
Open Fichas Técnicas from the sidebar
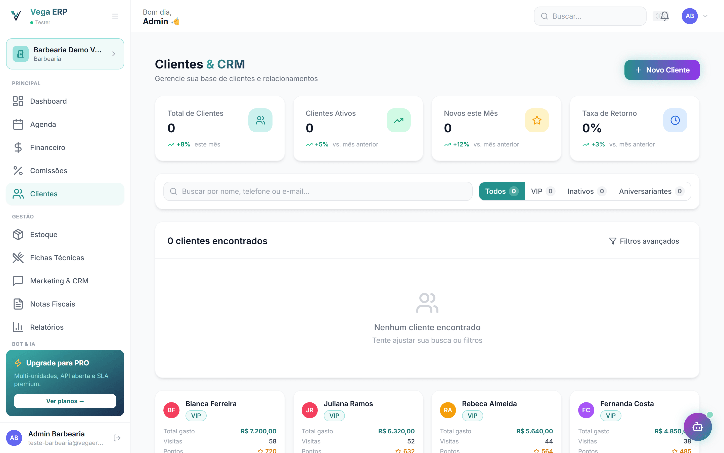57,257
